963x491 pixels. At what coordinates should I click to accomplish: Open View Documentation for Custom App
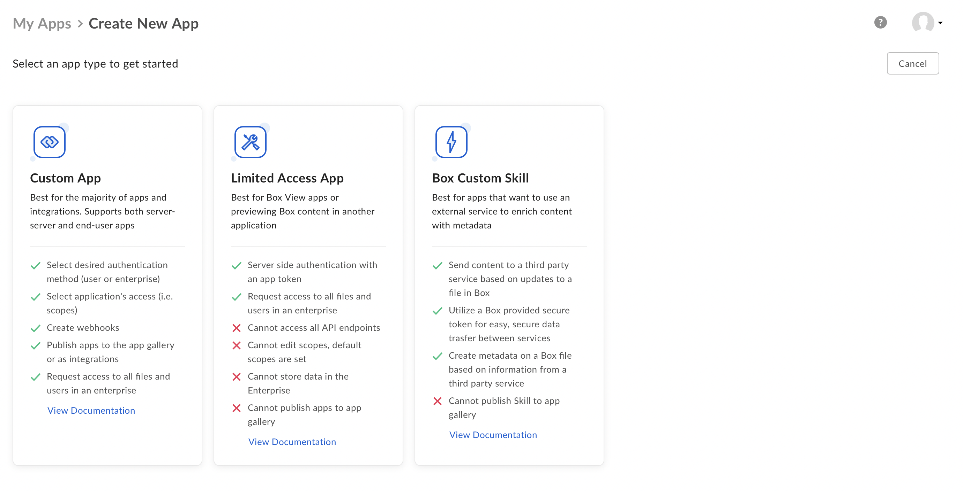91,411
